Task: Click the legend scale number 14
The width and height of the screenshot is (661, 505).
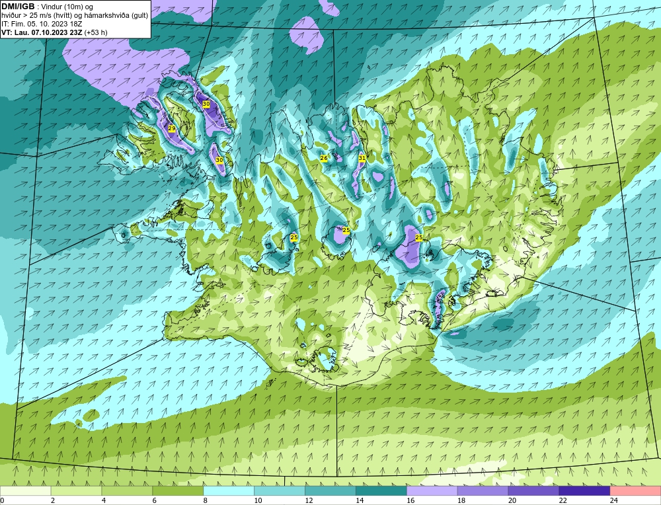Action: pos(360,500)
